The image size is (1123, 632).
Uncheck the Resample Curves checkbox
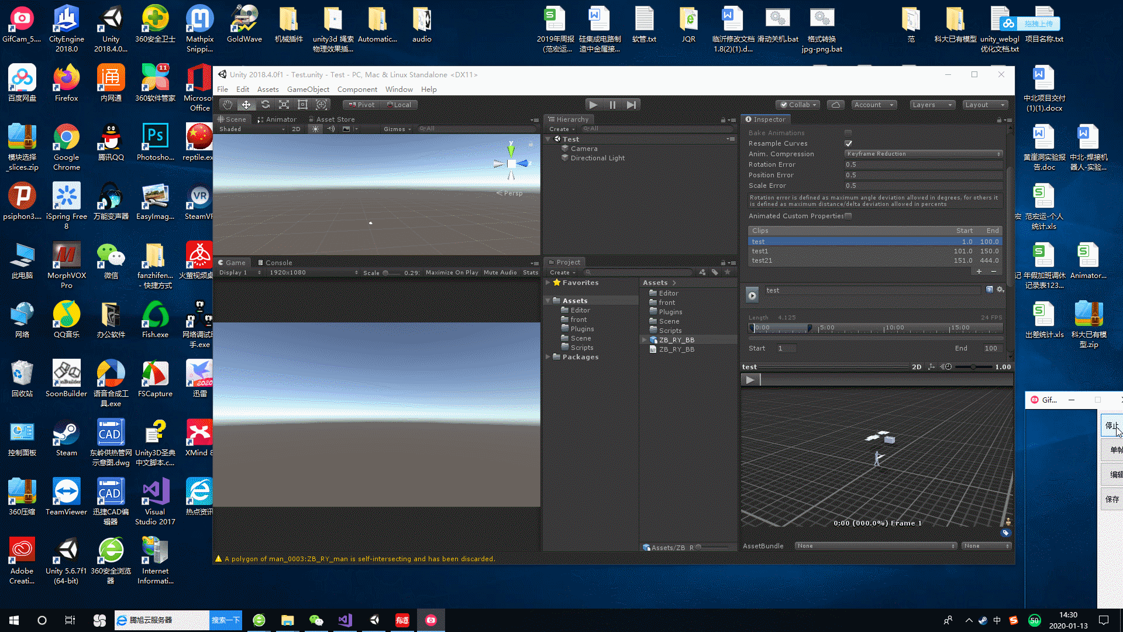point(848,143)
